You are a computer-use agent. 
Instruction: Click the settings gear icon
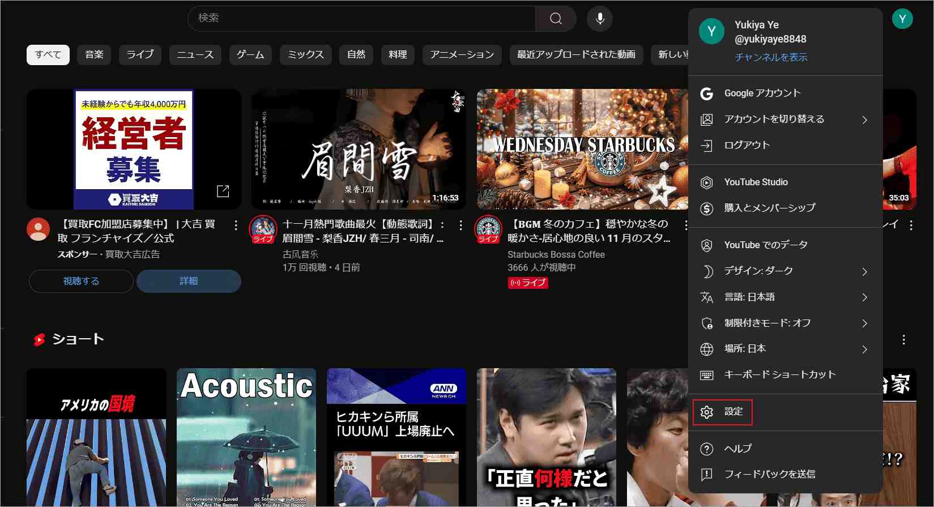click(x=706, y=412)
